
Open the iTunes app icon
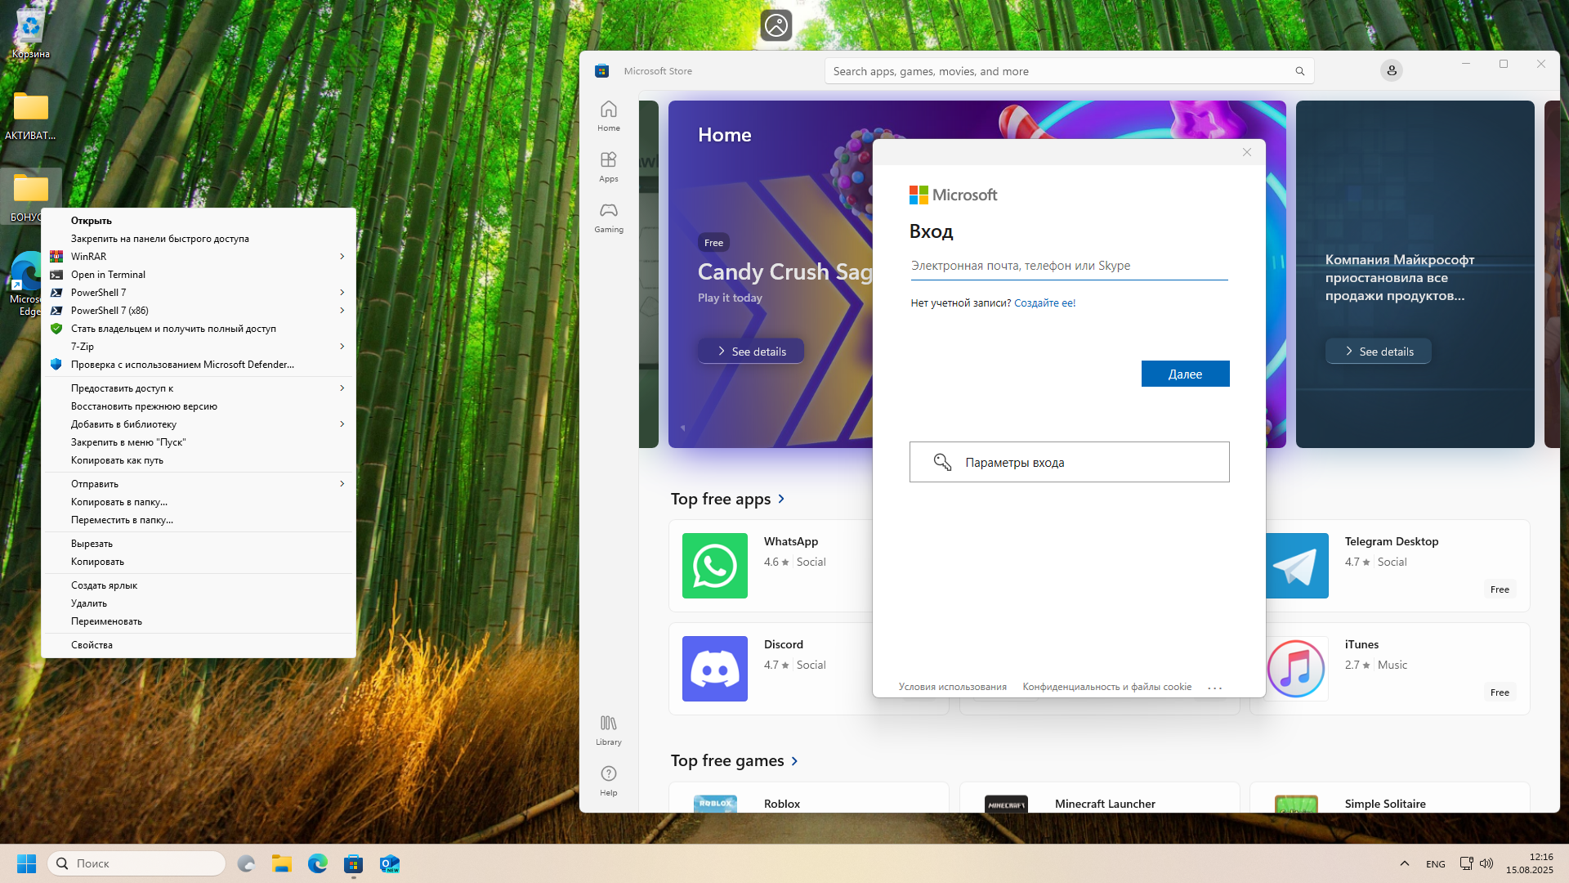pos(1297,669)
